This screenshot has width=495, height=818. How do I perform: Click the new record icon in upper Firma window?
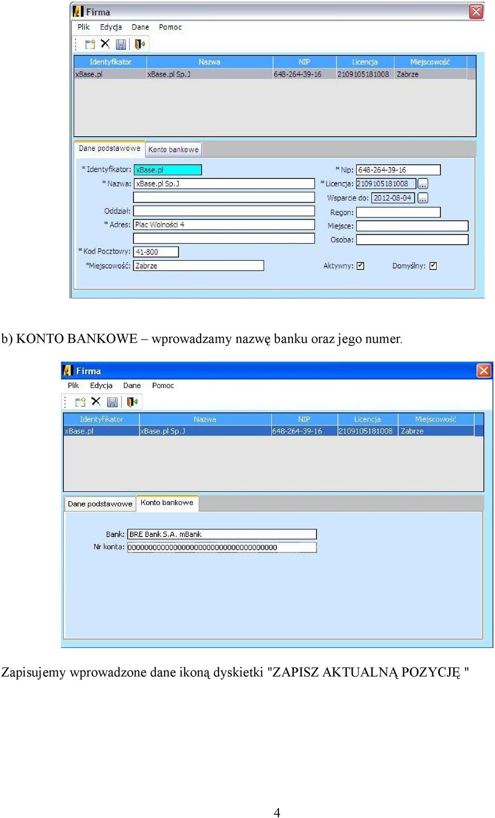(x=90, y=44)
